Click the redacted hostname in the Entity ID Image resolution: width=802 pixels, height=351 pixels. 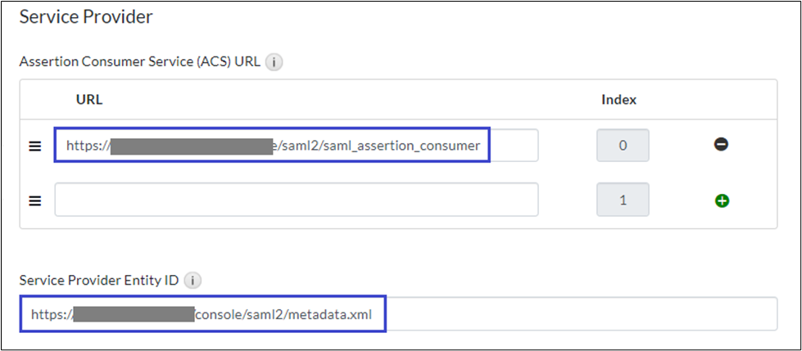click(133, 314)
